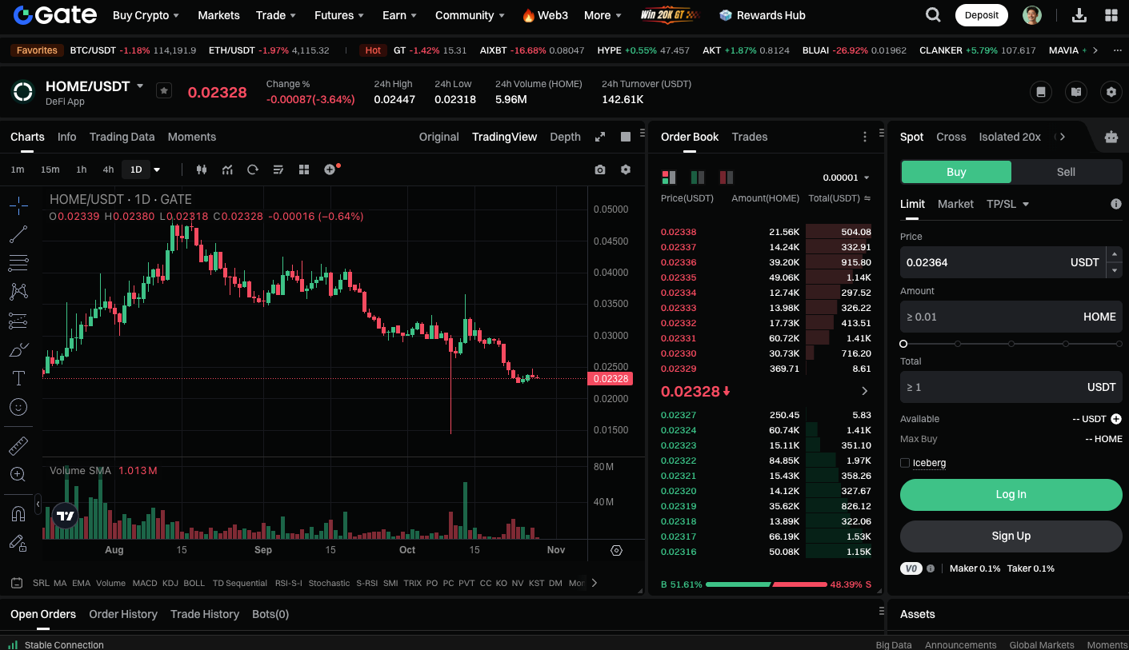Switch to the Trades tab
The image size is (1129, 650).
point(750,137)
